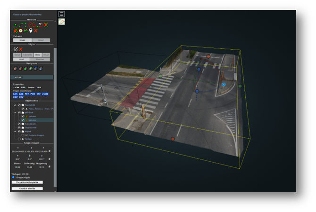Collapse the Mérések tree node

pos(15,113)
